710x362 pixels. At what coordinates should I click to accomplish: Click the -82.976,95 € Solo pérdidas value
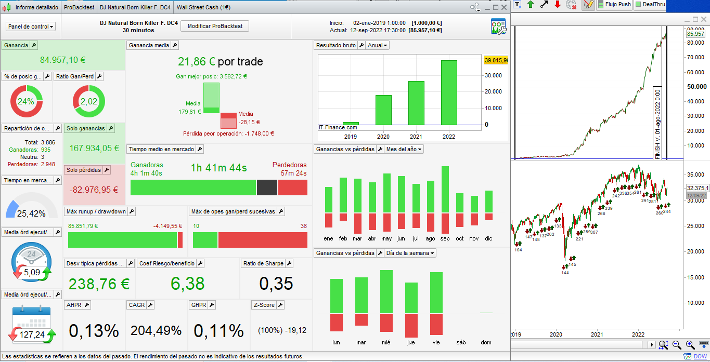coord(94,190)
